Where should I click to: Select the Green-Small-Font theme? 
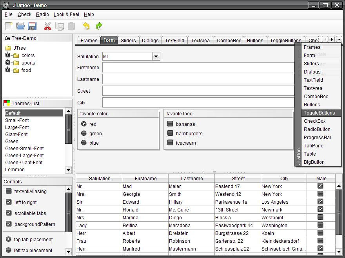pos(24,149)
